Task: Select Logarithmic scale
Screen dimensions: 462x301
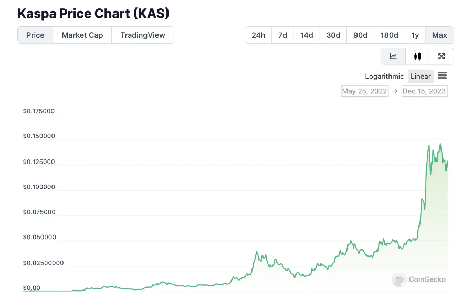Action: pyautogui.click(x=384, y=77)
